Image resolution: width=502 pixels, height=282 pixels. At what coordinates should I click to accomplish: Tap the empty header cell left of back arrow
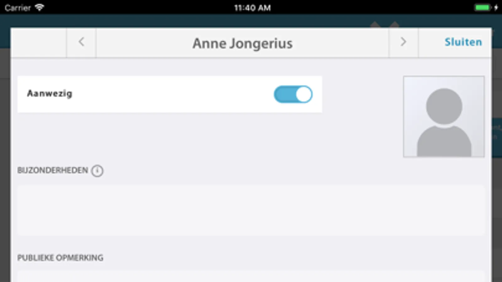pyautogui.click(x=39, y=43)
